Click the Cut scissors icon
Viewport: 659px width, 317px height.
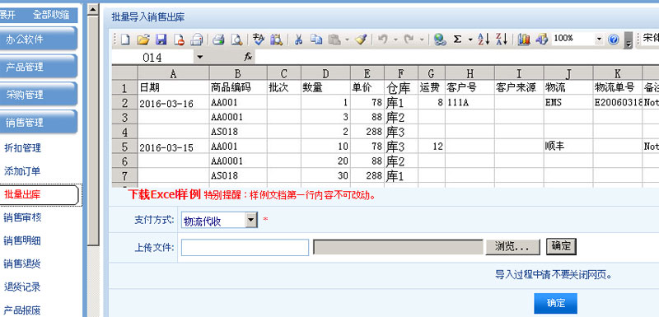pos(298,40)
